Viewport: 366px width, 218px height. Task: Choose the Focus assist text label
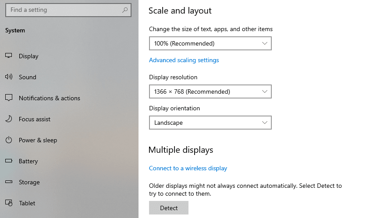(35, 119)
